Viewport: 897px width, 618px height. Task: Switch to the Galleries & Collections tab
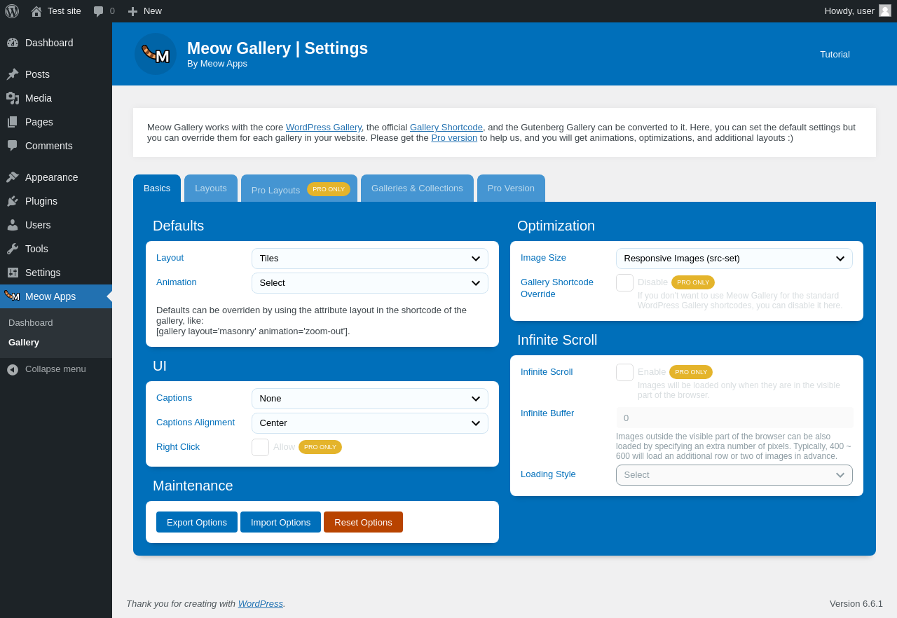click(417, 188)
